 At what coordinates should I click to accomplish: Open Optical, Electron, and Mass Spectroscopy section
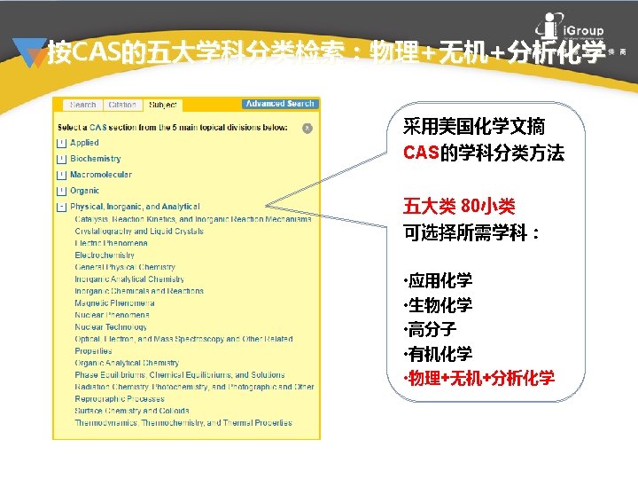click(184, 344)
